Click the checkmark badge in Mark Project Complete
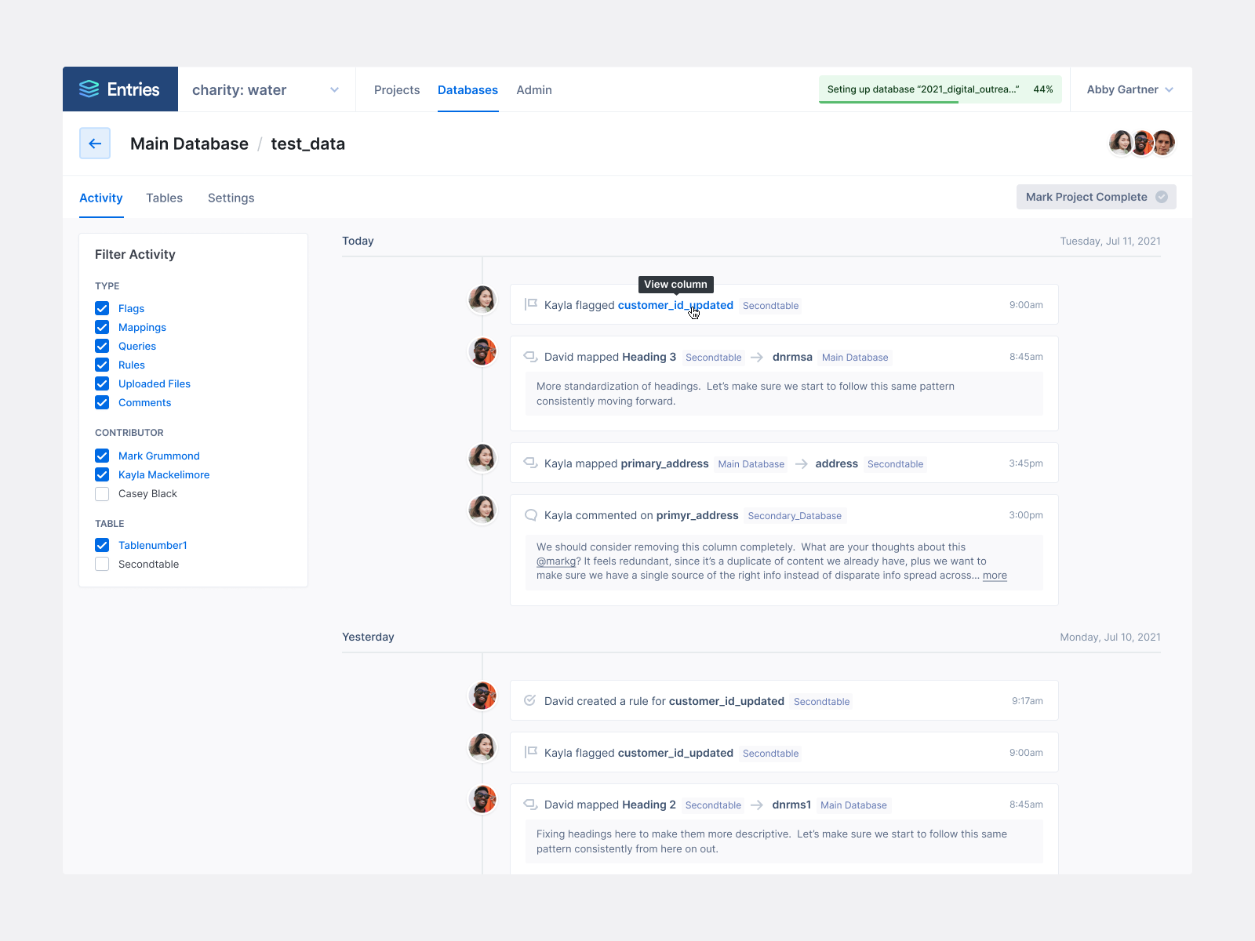The width and height of the screenshot is (1255, 941). tap(1162, 197)
